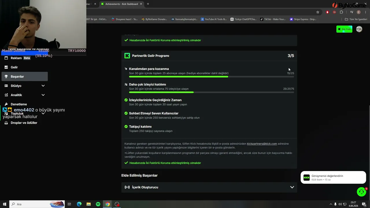
Task: Bookmark this page with the star icon
Action: (318, 12)
